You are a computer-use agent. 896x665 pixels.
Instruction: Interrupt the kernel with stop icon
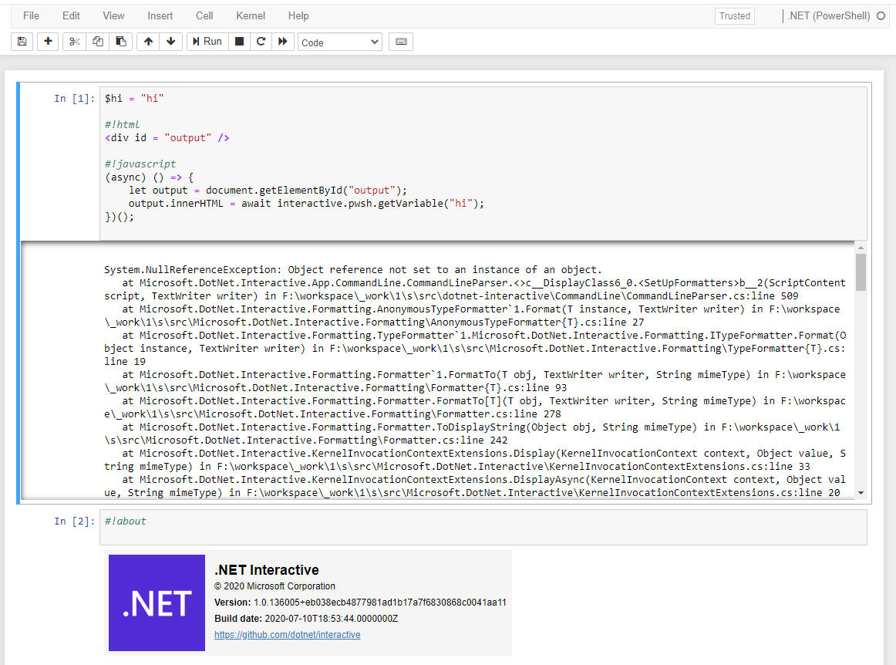(240, 41)
